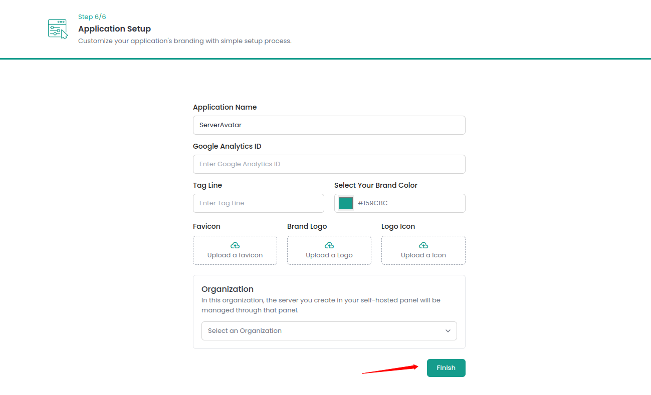Click the Google Analytics ID input field
651x395 pixels.
[329, 164]
